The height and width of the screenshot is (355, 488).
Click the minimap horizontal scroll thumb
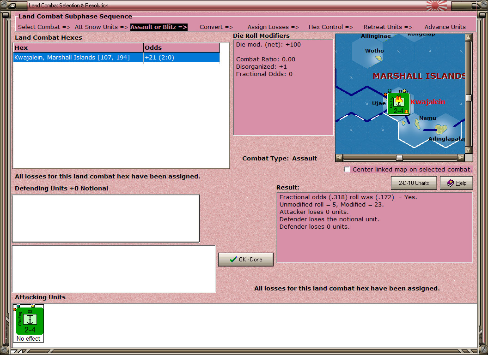coord(399,158)
